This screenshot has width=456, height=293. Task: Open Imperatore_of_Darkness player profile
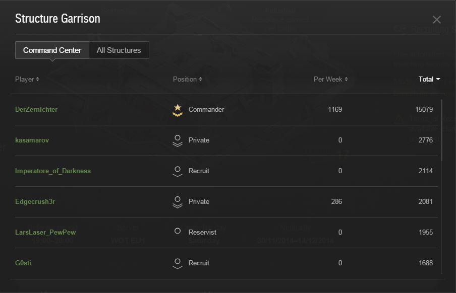tap(53, 171)
